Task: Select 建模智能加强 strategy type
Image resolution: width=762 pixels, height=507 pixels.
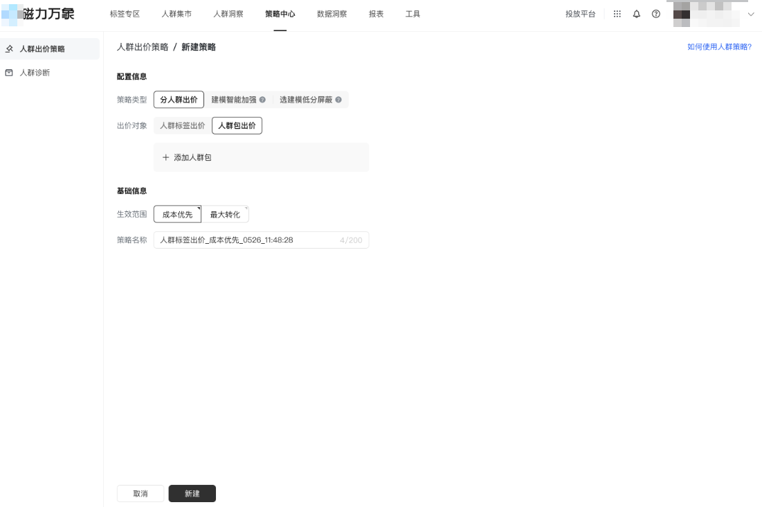Action: coord(238,100)
